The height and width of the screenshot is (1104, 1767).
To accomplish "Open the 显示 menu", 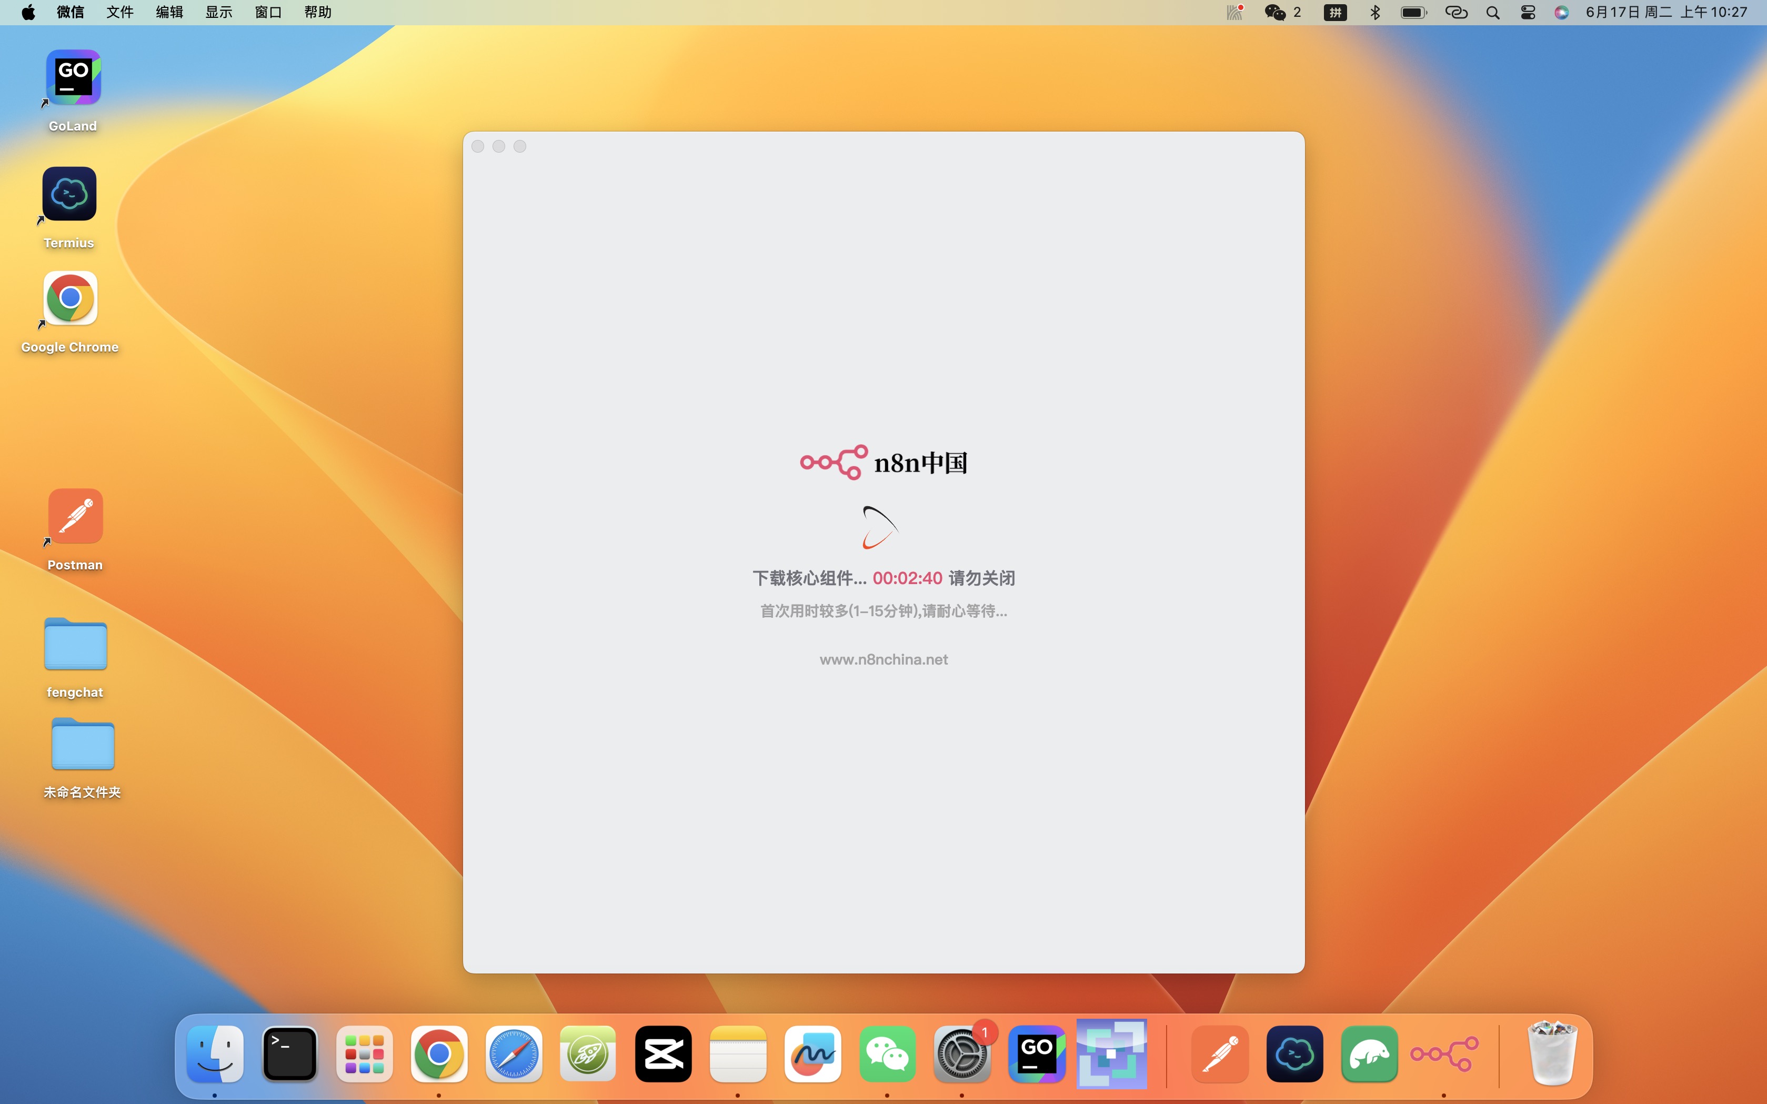I will pos(219,13).
